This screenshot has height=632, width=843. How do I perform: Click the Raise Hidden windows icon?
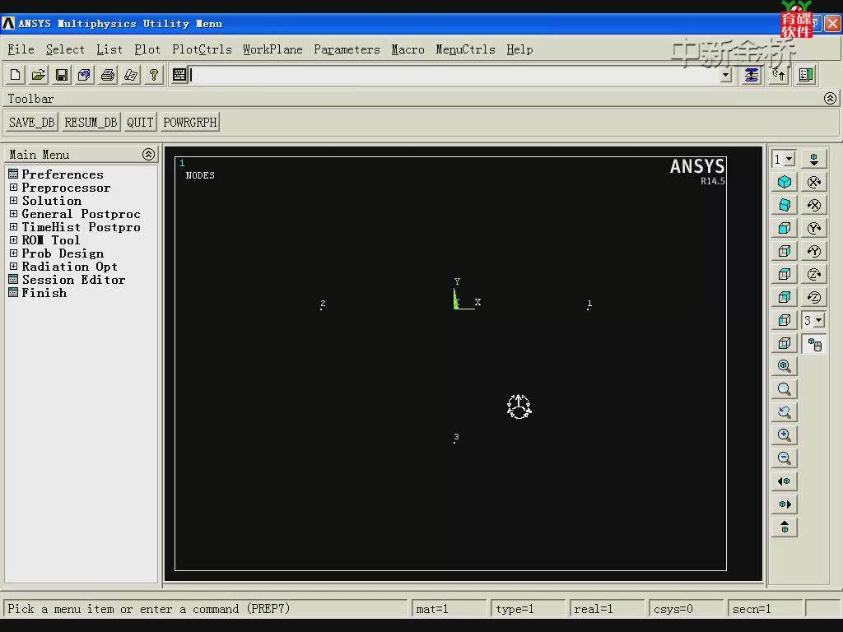tap(751, 75)
